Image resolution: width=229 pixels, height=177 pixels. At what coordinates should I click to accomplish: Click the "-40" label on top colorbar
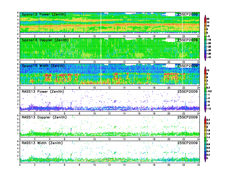[209, 57]
